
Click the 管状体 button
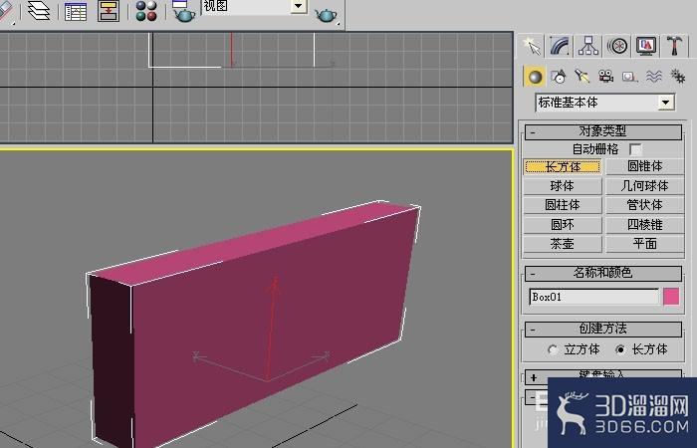644,205
